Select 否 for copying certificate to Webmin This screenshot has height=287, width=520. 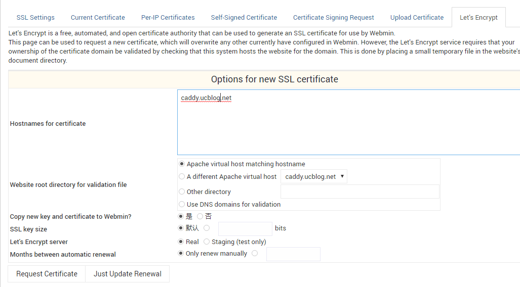[x=200, y=216]
